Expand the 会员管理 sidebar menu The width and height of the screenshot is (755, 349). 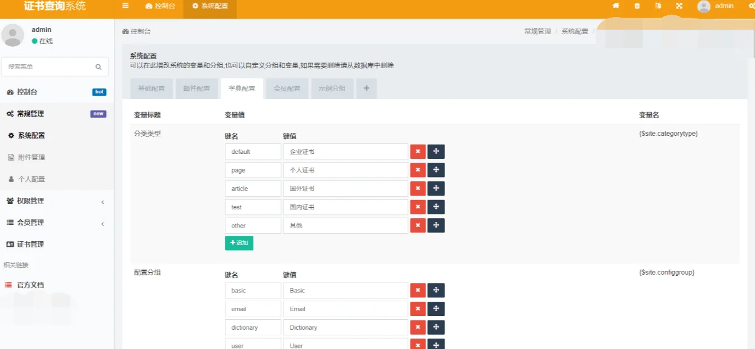click(57, 223)
